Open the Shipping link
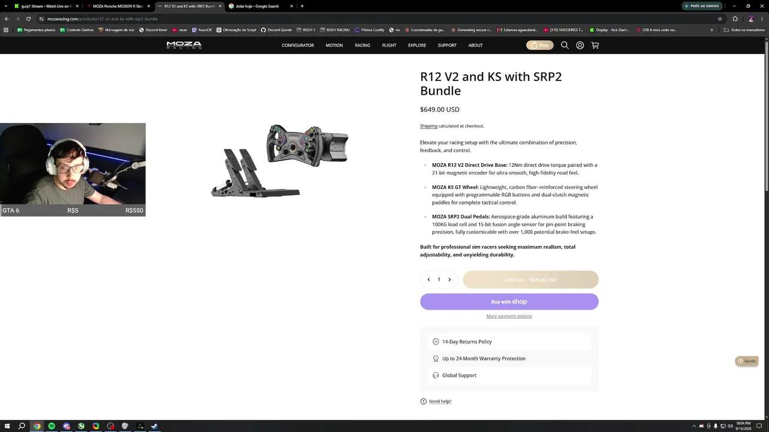 click(x=428, y=126)
